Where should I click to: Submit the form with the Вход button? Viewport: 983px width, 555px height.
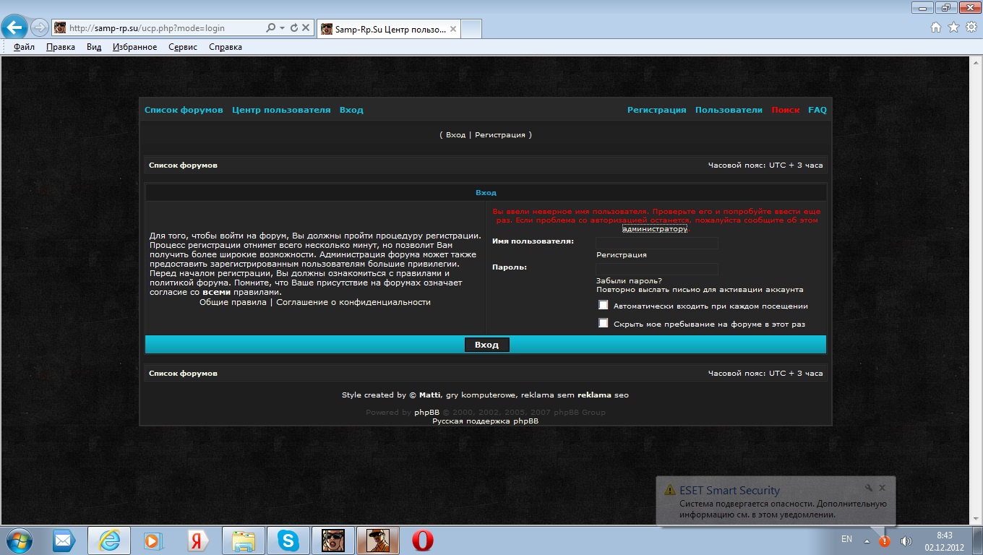486,345
